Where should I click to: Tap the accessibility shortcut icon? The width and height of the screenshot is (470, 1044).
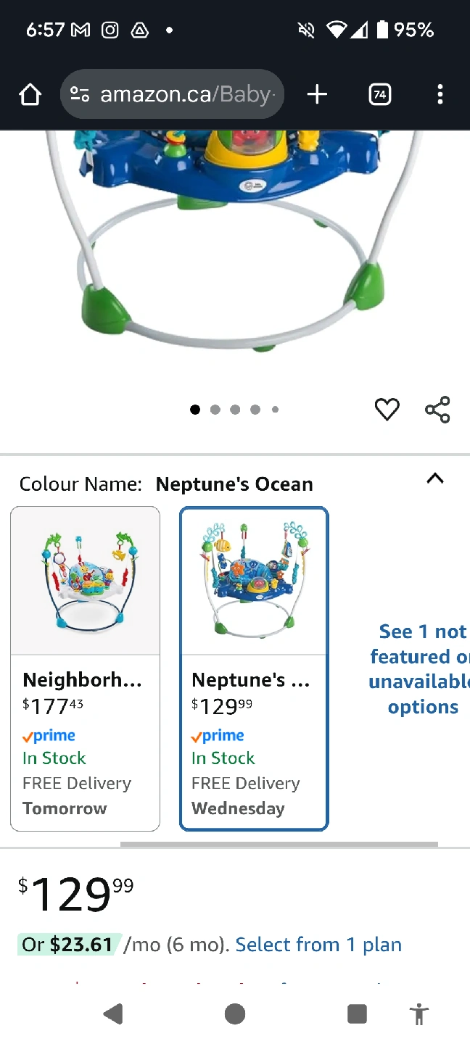point(419,1014)
